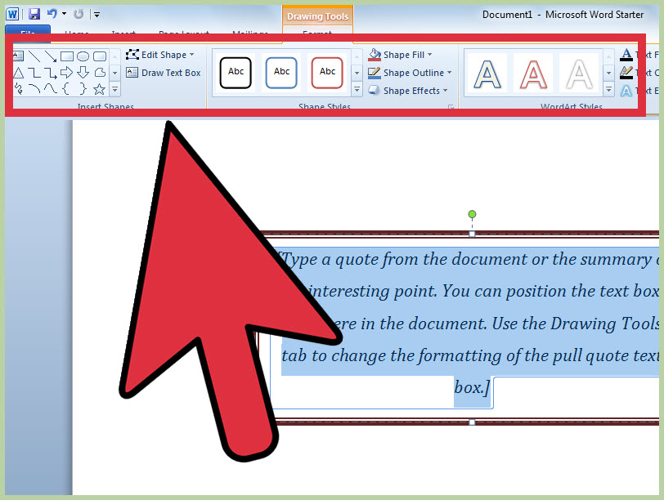Click the green rotation handle on the text box
Screen dimensions: 664x500
(x=472, y=214)
